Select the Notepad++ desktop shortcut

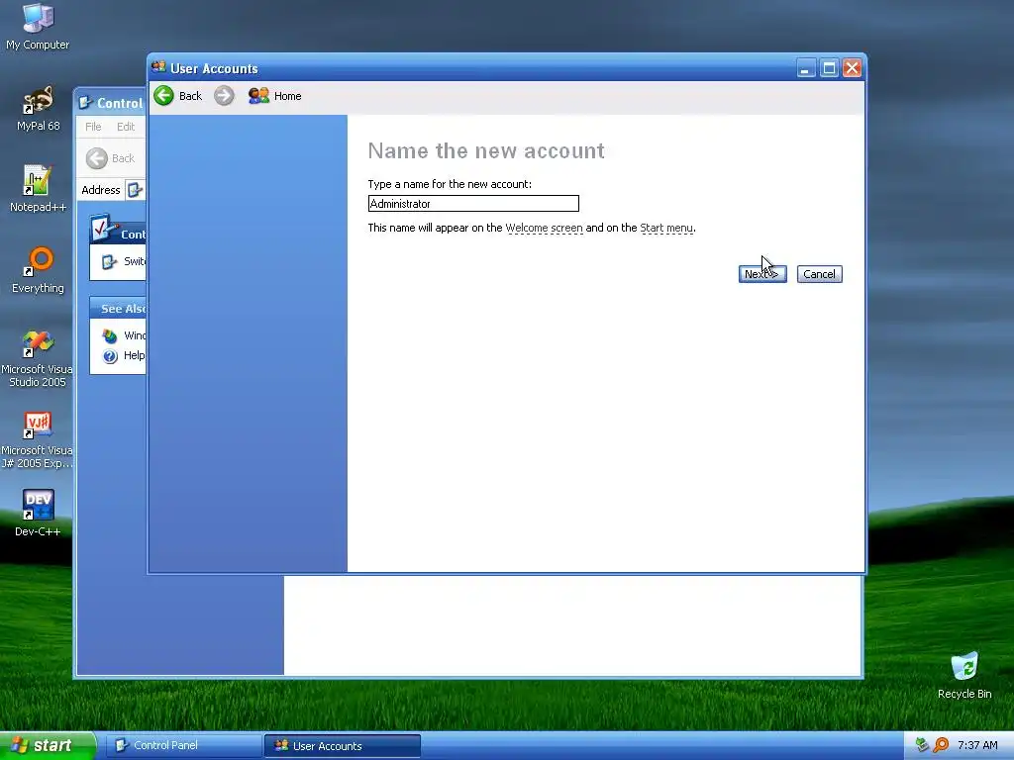[38, 189]
